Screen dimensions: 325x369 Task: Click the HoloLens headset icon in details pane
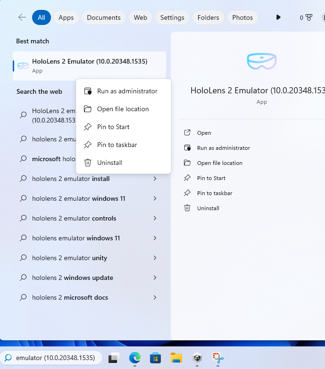(262, 61)
